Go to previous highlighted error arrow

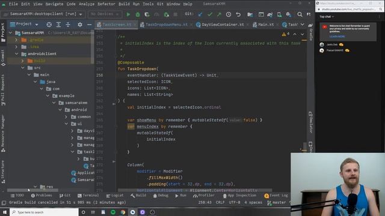[295, 34]
